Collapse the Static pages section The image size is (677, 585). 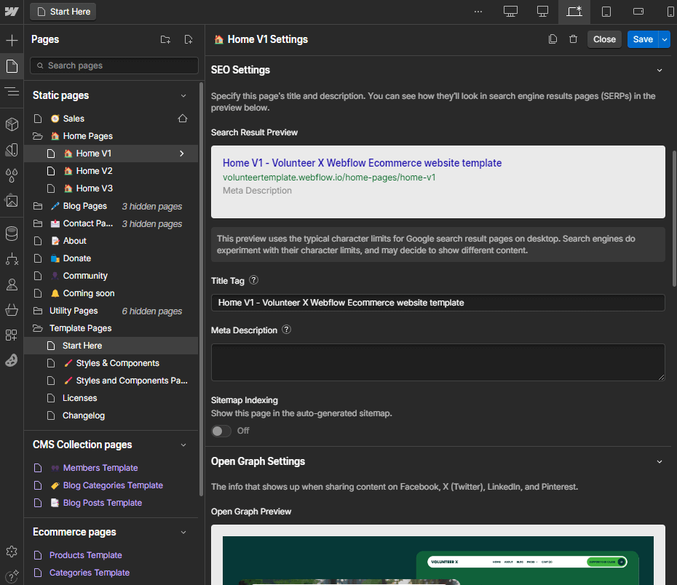[184, 95]
